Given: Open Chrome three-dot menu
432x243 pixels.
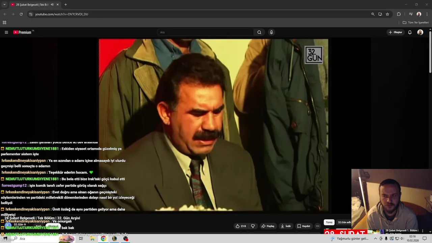Looking at the screenshot, I should [427, 14].
